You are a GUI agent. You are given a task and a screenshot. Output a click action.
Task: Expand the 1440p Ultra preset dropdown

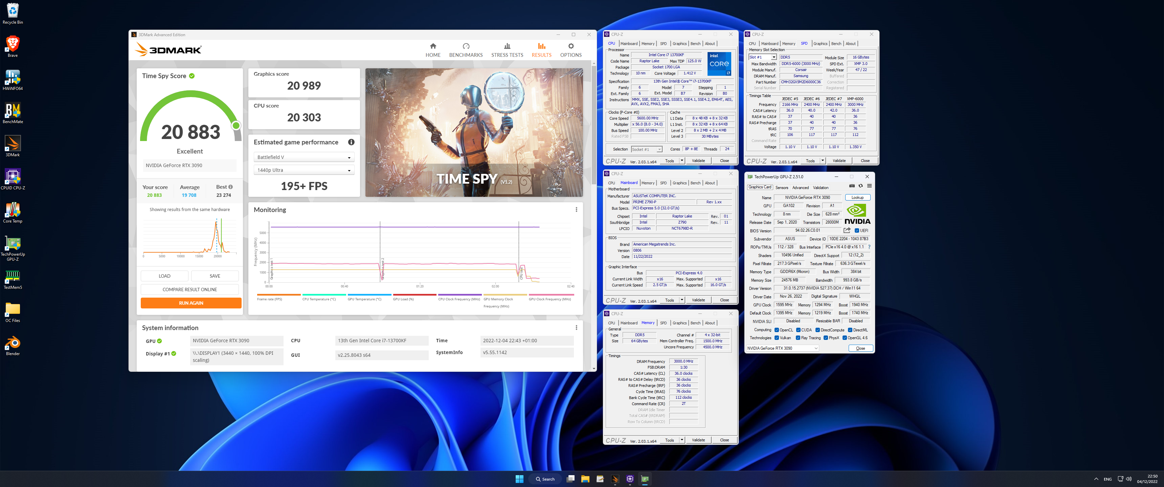click(x=304, y=170)
